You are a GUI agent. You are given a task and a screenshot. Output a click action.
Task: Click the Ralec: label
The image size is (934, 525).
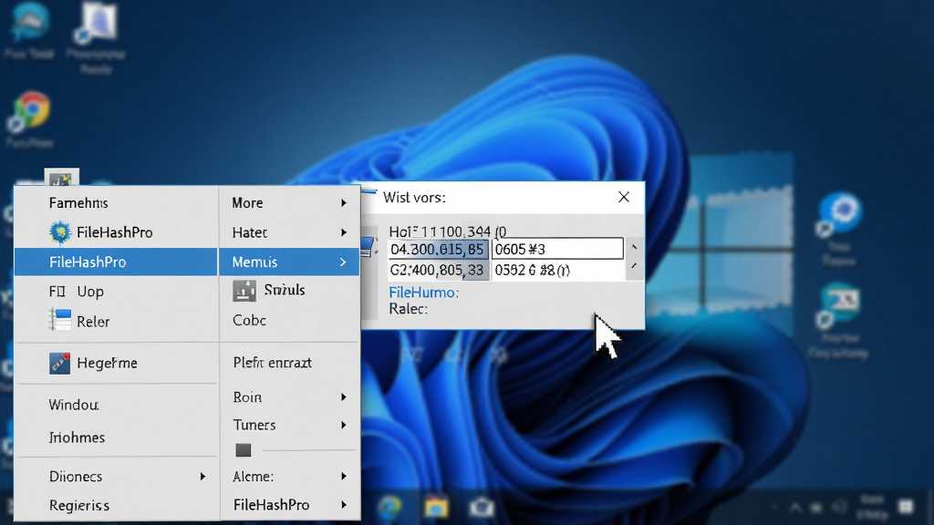click(x=408, y=308)
